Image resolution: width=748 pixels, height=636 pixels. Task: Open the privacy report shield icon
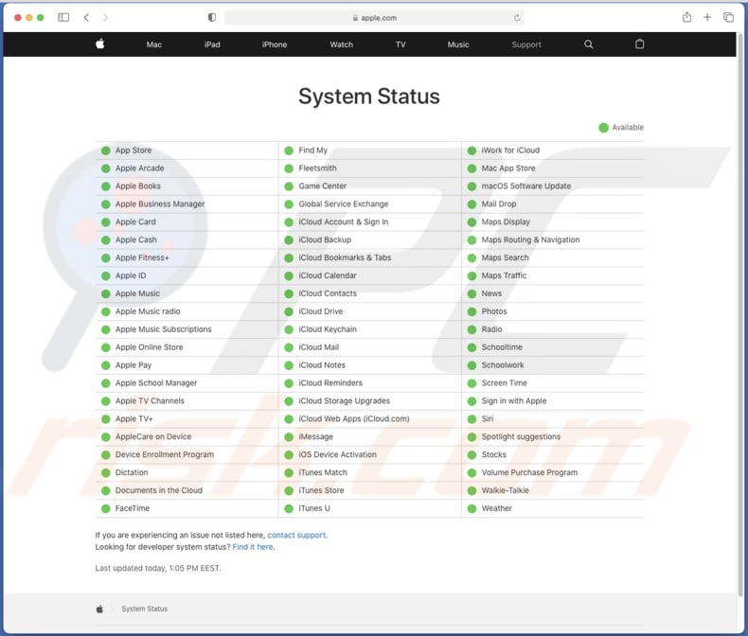coord(212,18)
